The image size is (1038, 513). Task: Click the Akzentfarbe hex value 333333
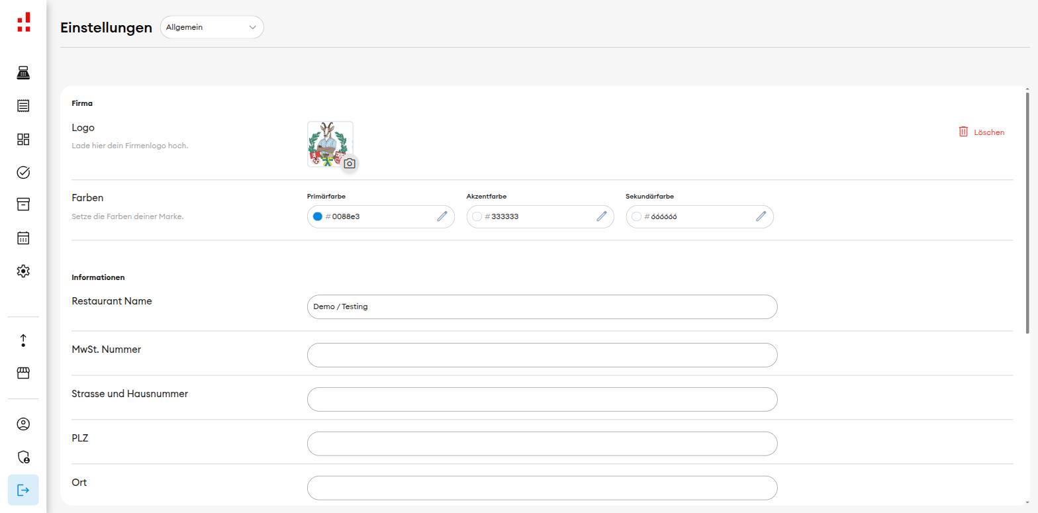click(505, 216)
